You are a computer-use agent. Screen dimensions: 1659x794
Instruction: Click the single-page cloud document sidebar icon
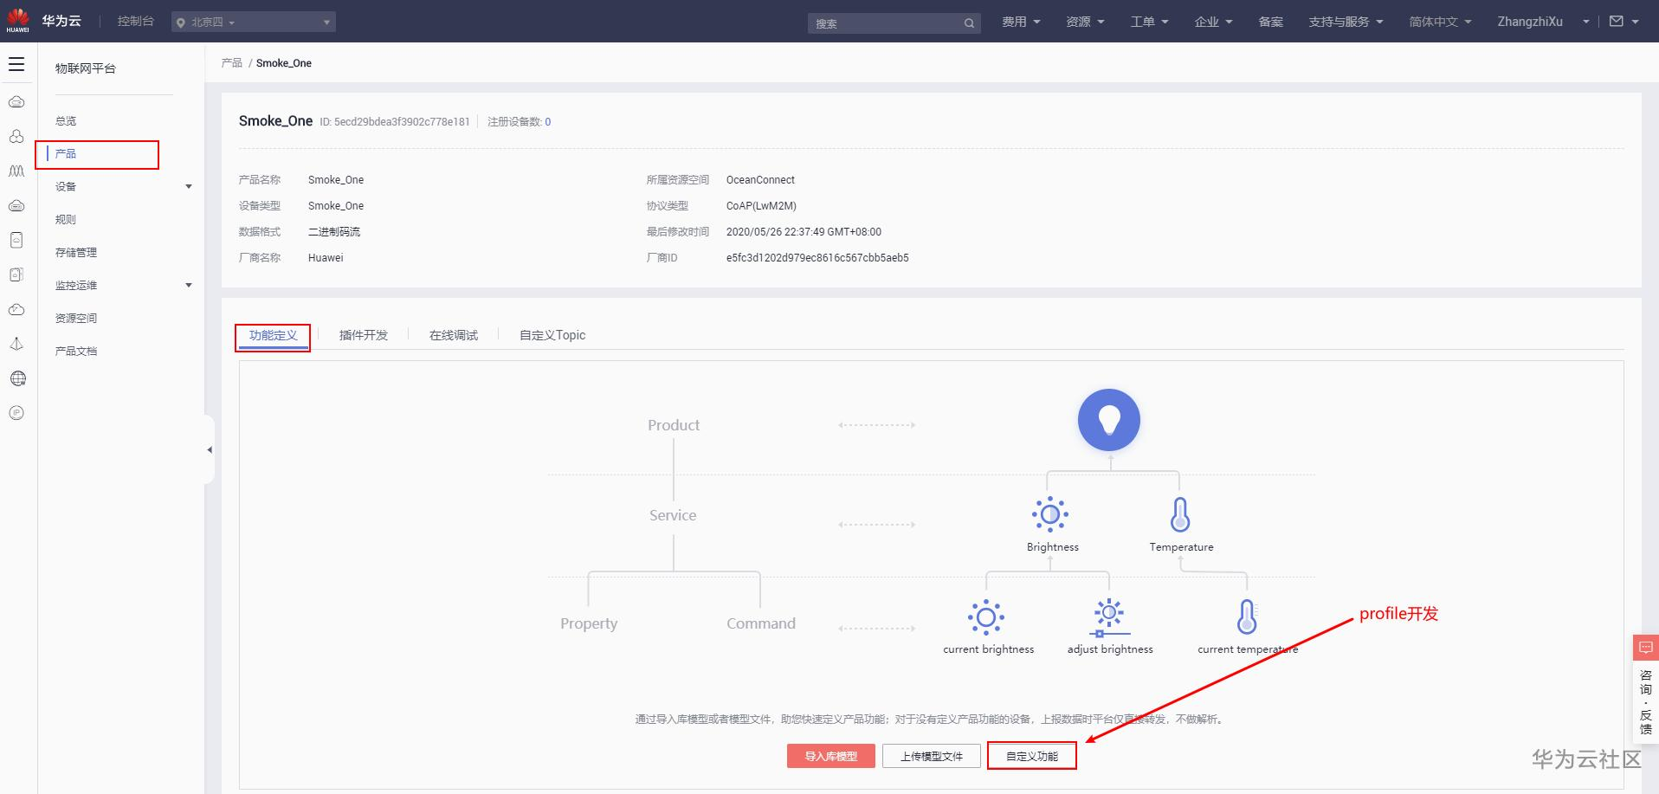click(x=16, y=240)
